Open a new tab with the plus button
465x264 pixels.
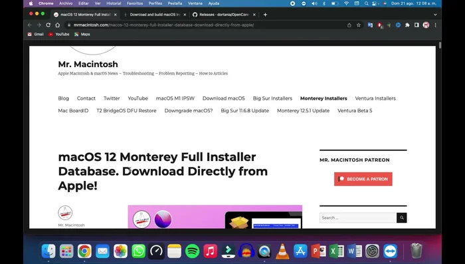click(265, 15)
